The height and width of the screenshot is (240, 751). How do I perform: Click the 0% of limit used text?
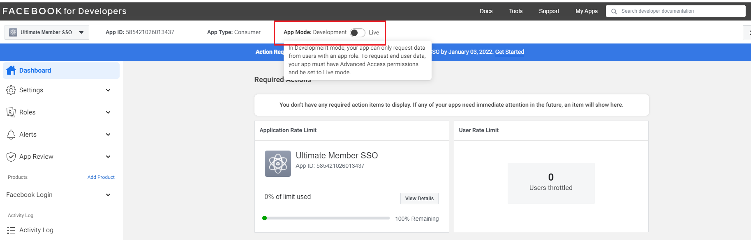click(x=287, y=197)
